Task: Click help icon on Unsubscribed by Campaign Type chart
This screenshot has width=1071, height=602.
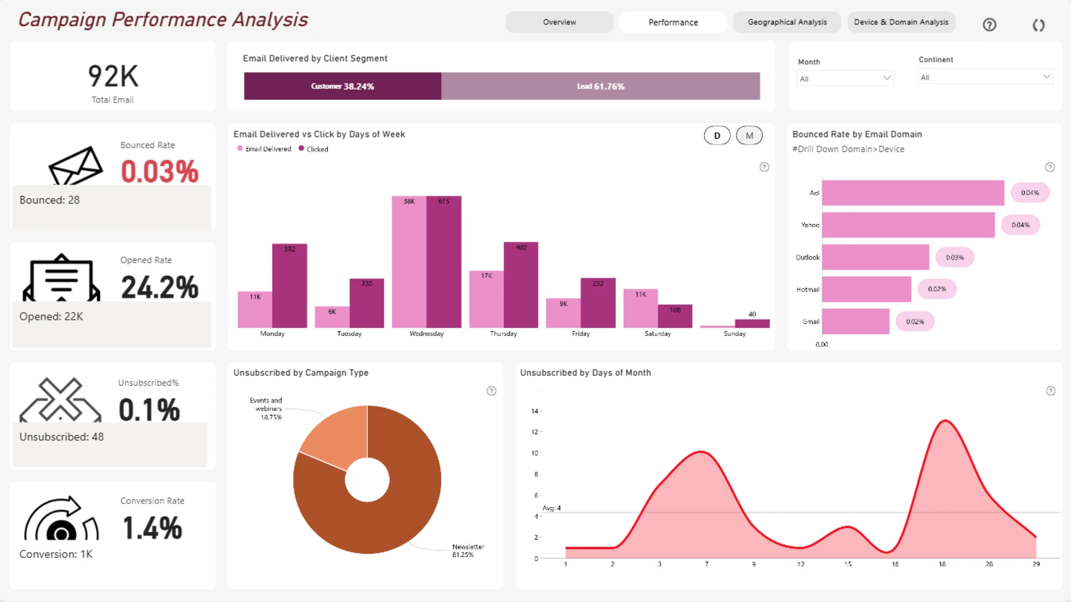Action: click(491, 391)
